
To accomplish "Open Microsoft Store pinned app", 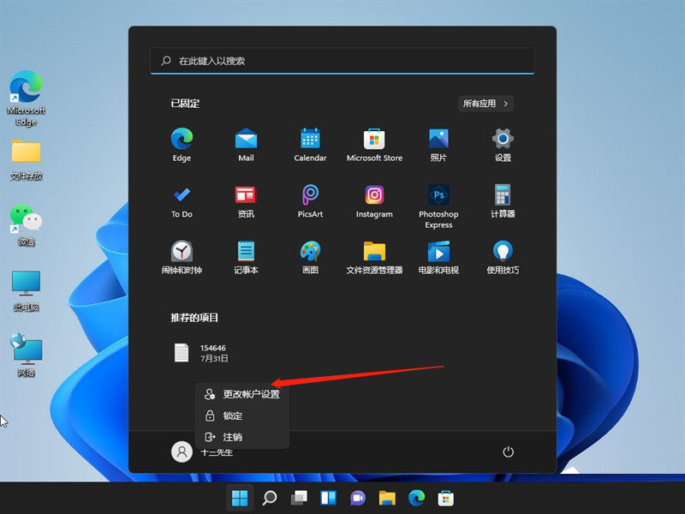I will point(374,144).
